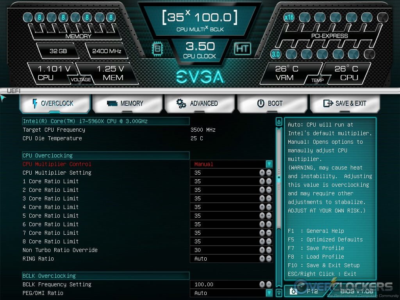Click the 8-core CPU chip icon
The height and width of the screenshot is (300, 400).
(157, 48)
